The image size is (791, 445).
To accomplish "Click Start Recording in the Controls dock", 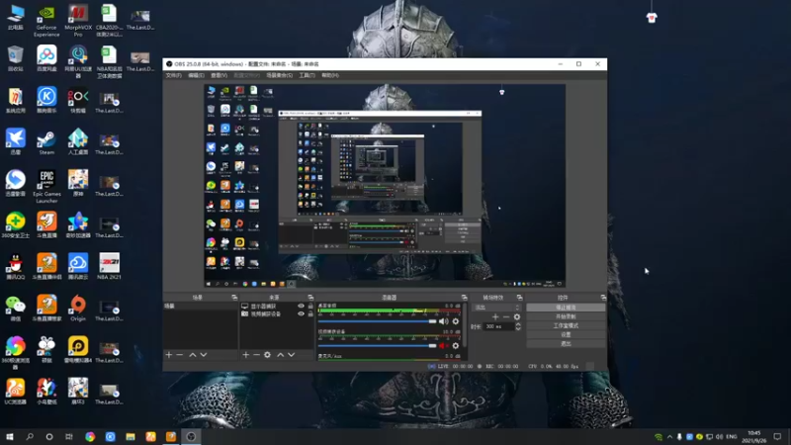I will click(566, 316).
